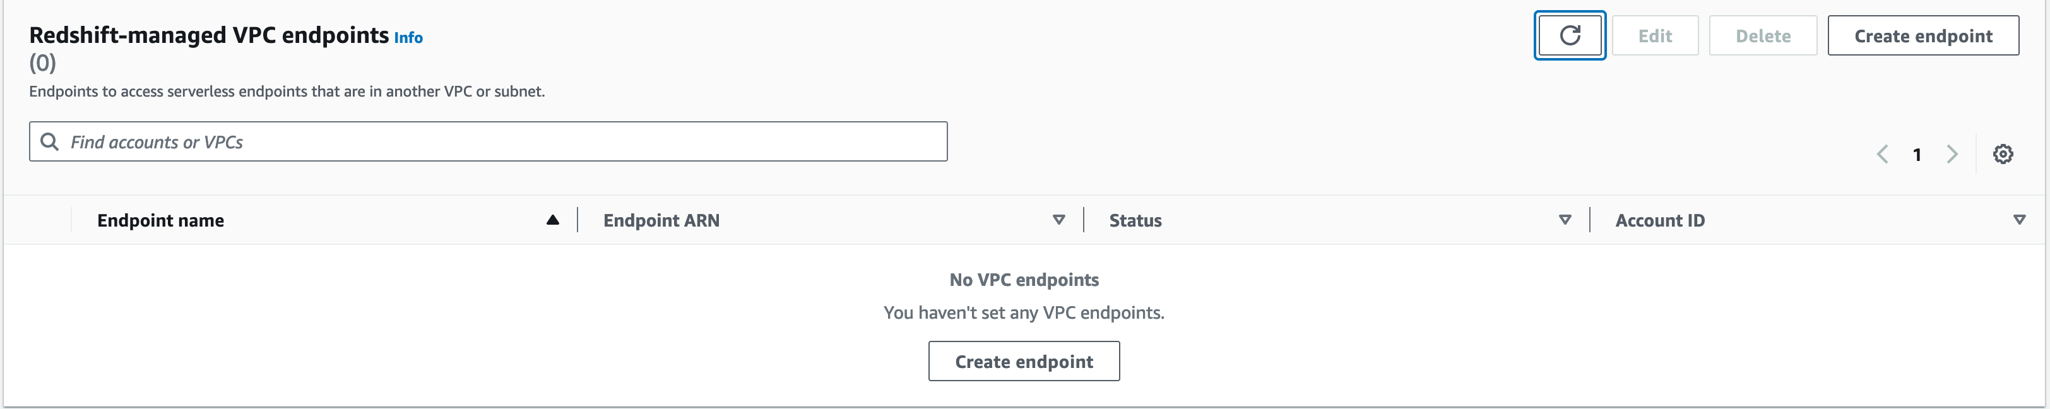
Task: Click the Delete button
Action: (x=1763, y=36)
